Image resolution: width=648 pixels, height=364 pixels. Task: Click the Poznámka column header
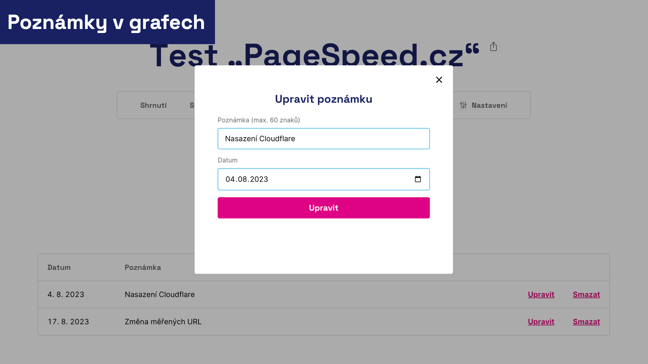coord(143,267)
